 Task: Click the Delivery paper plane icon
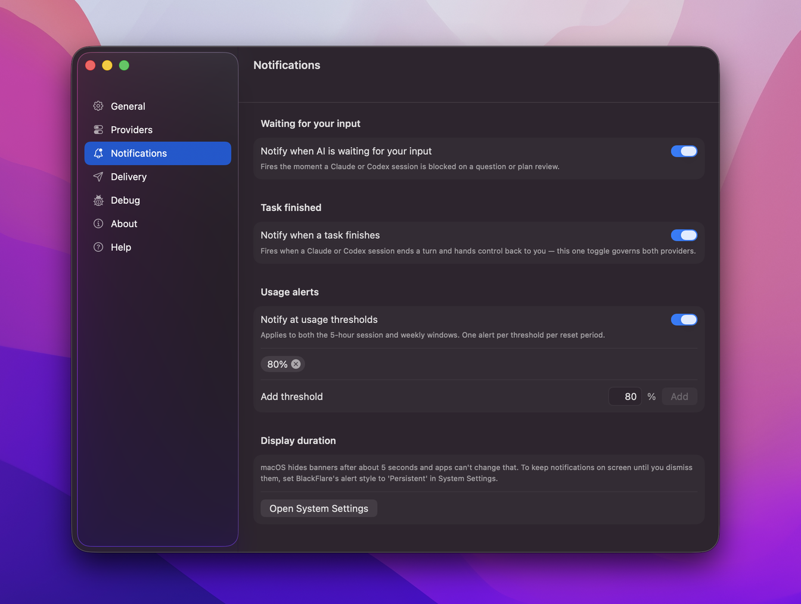click(98, 177)
